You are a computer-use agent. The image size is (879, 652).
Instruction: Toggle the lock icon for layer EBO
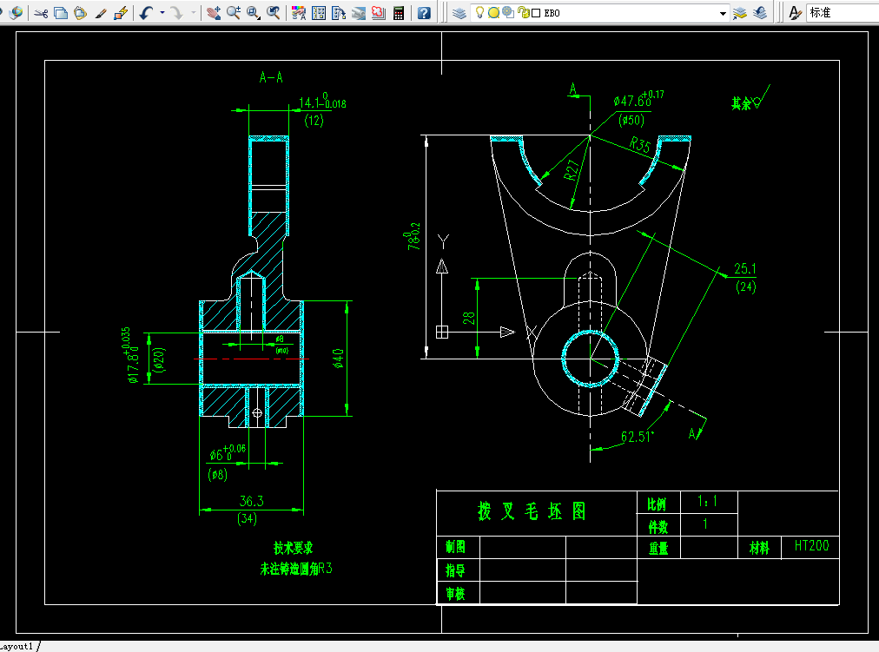click(523, 12)
